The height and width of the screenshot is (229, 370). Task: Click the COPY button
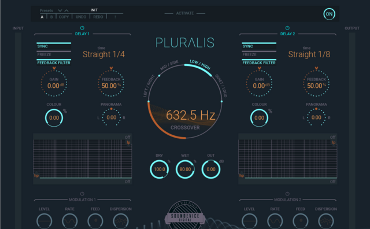64,17
